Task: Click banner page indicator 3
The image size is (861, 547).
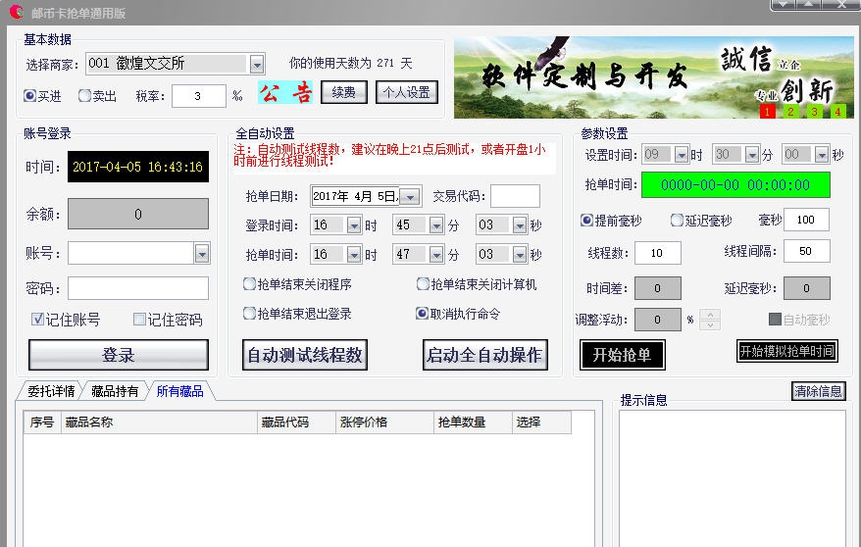Action: click(814, 112)
